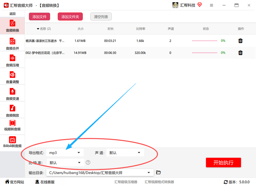This screenshot has height=186, width=256.
Task: Click the 1.66k bitrate cell
Action: point(140,41)
